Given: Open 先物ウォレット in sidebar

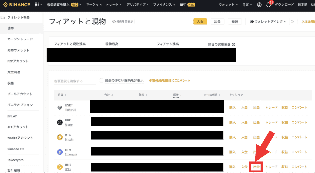Looking at the screenshot, I should (18, 50).
